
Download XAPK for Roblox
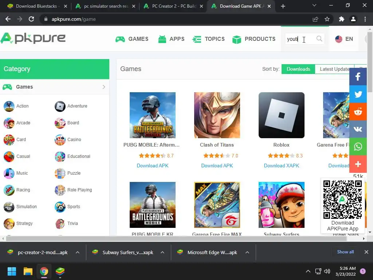(x=282, y=166)
